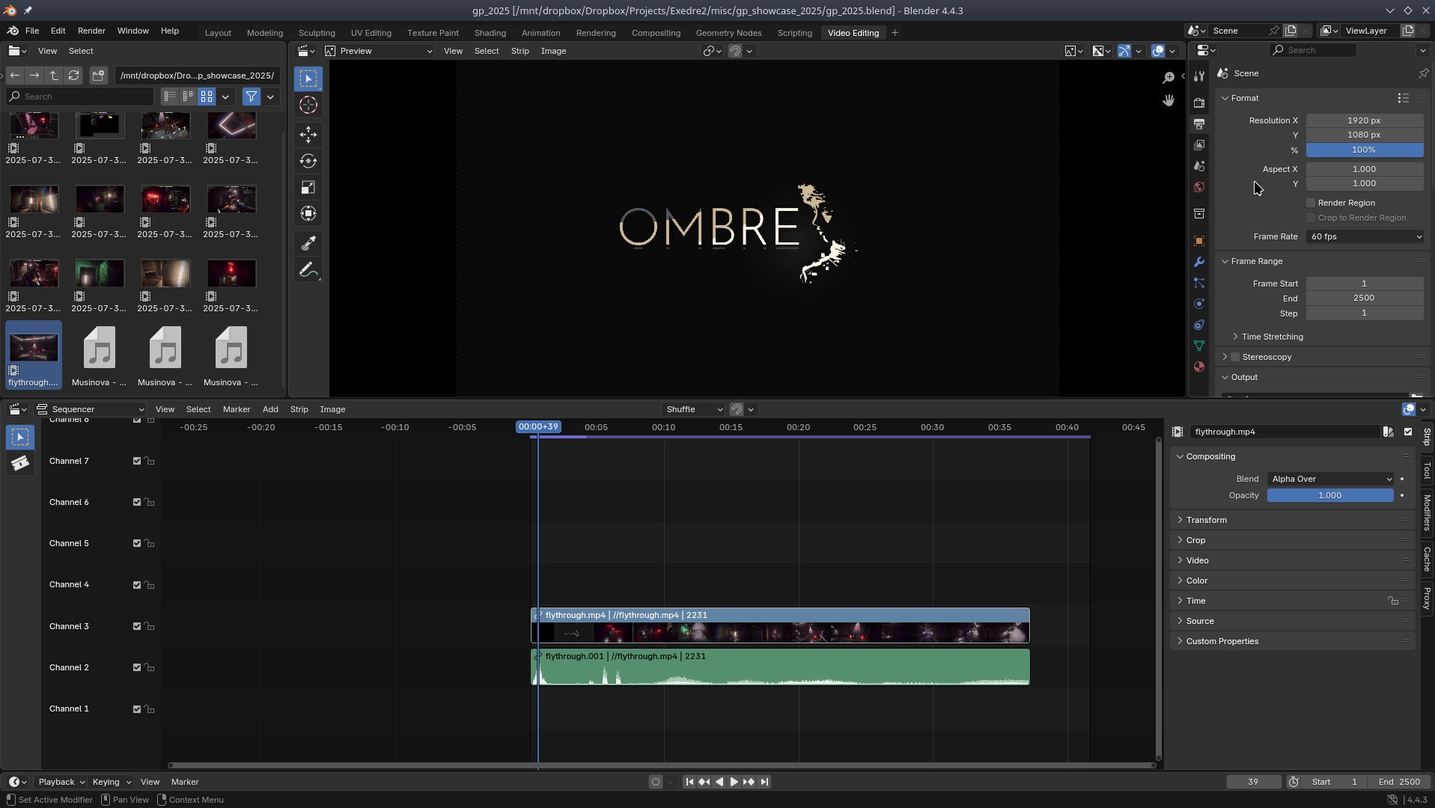Viewport: 1435px width, 808px height.
Task: Choose the Annotate pencil tool
Action: 308,270
